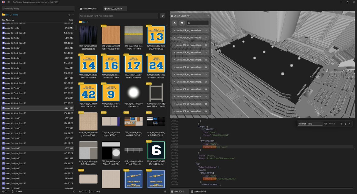Open the hamburger menu in title bar
Viewport: 357px width, 194px height.
pyautogui.click(x=9, y=2)
